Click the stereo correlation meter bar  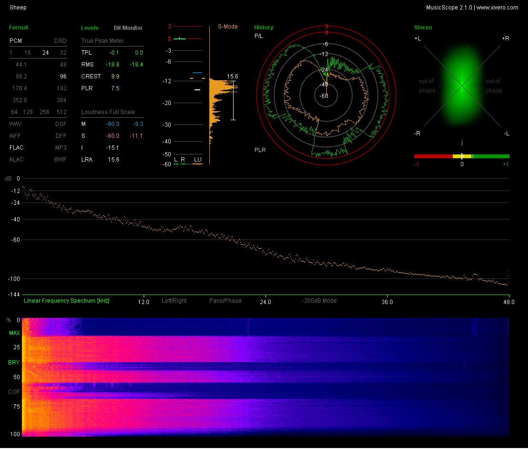point(461,156)
